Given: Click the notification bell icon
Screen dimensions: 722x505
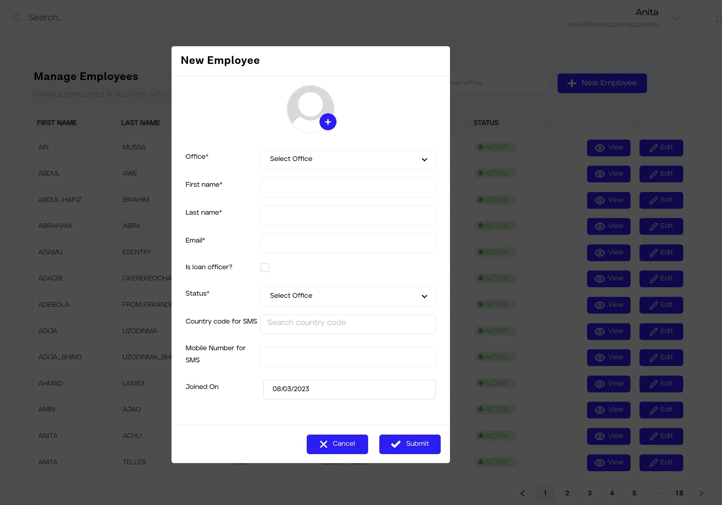Looking at the screenshot, I should pyautogui.click(x=718, y=19).
